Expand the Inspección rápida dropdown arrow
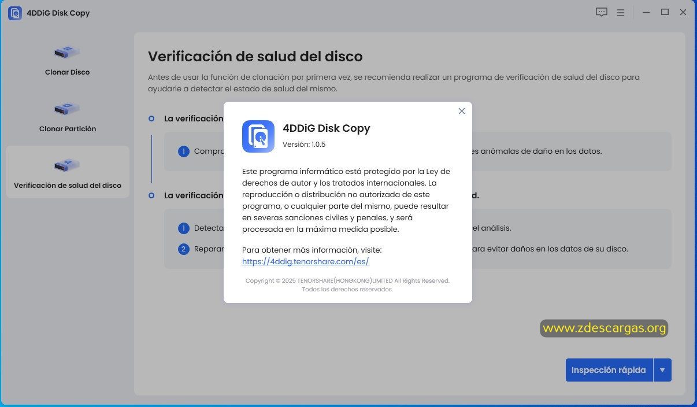697x407 pixels. [662, 370]
